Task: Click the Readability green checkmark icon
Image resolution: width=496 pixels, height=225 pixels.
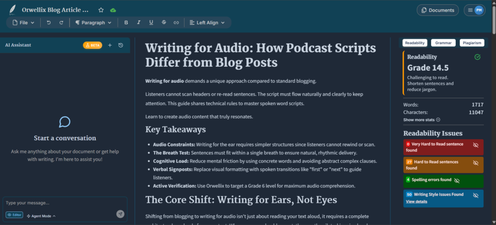Action: [x=478, y=57]
